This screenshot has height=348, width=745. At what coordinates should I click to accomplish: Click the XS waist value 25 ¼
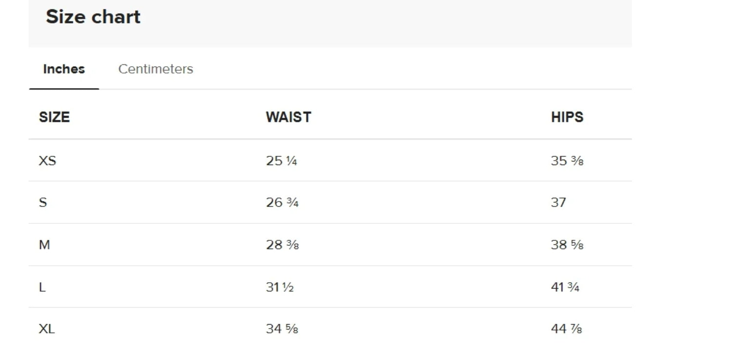coord(282,161)
